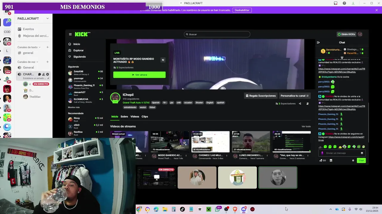Share the iChepii channel

point(300,104)
